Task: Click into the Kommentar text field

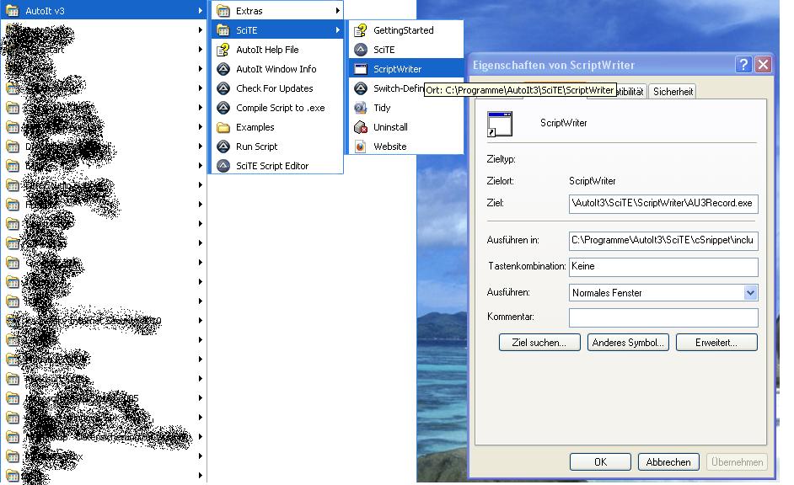Action: coord(663,317)
